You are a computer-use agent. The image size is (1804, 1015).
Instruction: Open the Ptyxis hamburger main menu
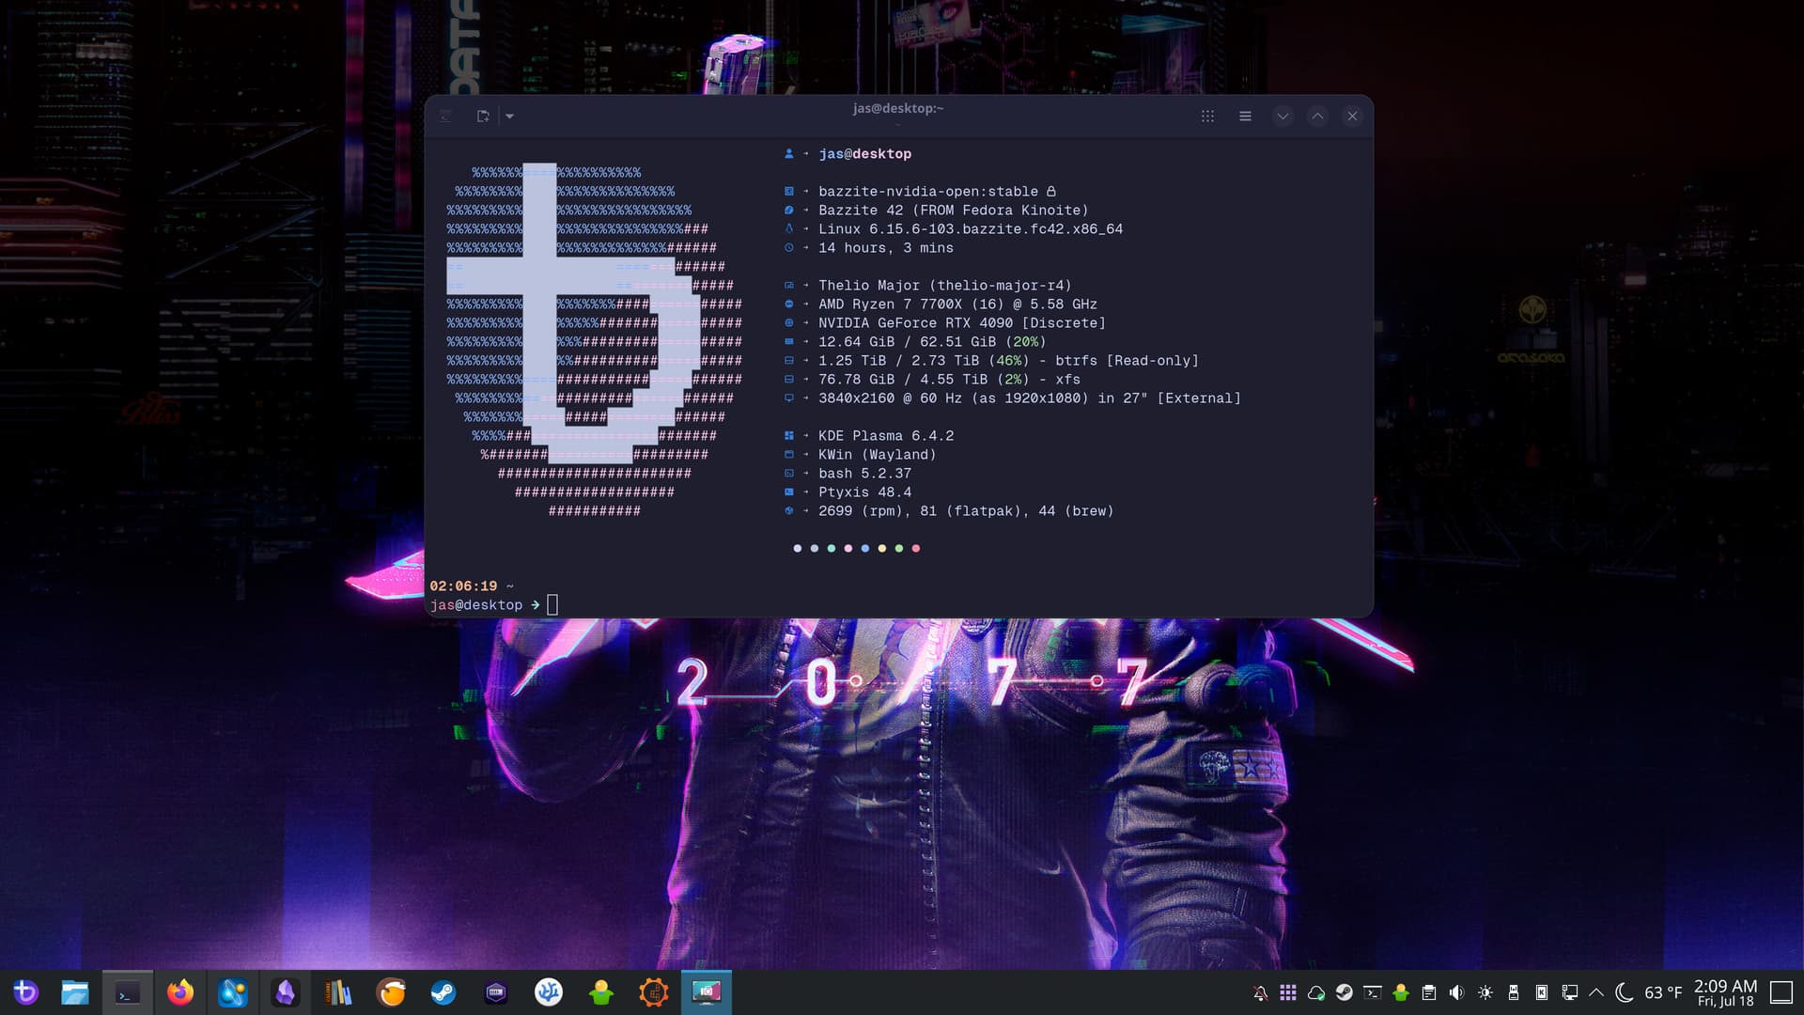(1245, 116)
